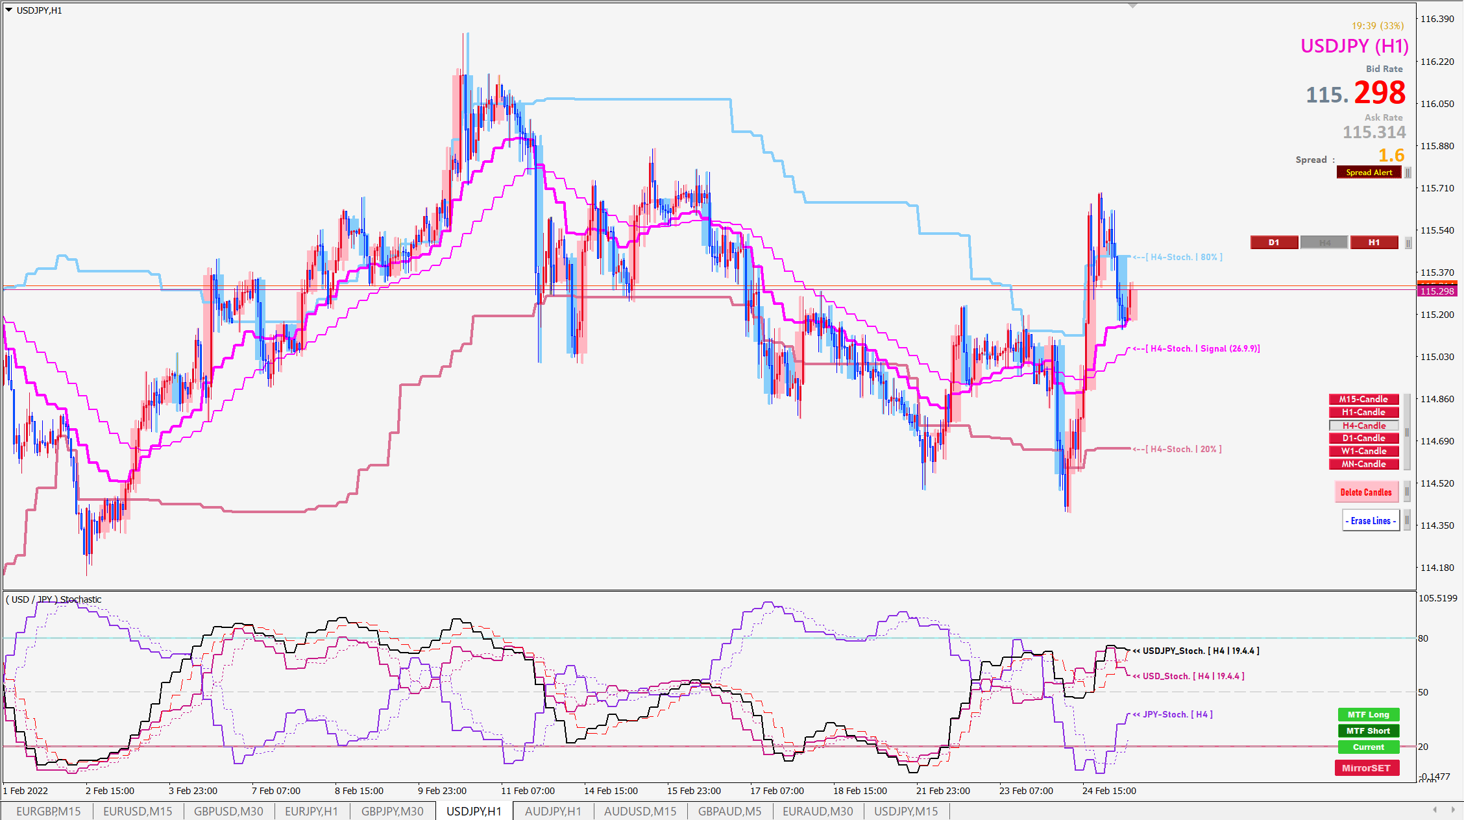Toggle the MTF Short mode button
The width and height of the screenshot is (1464, 820).
click(1368, 730)
